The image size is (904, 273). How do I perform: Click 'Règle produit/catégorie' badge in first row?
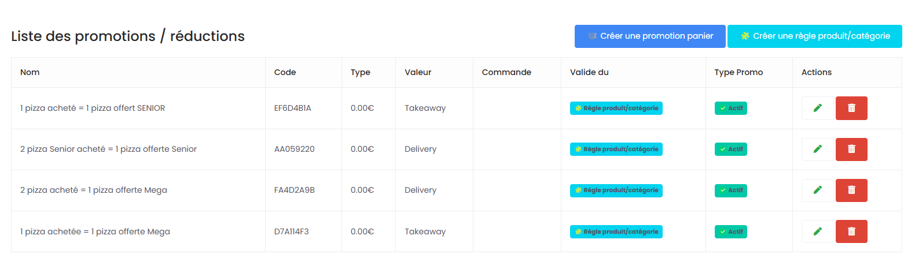point(616,108)
